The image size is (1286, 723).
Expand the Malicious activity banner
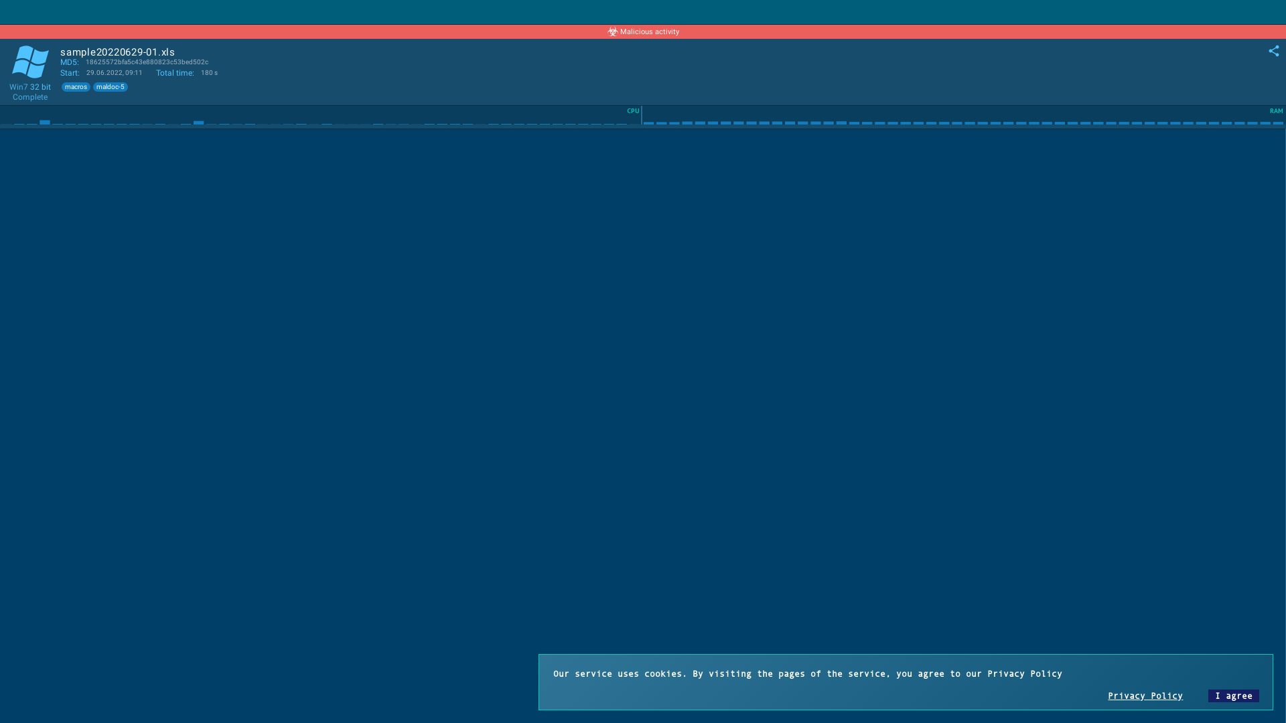(643, 31)
